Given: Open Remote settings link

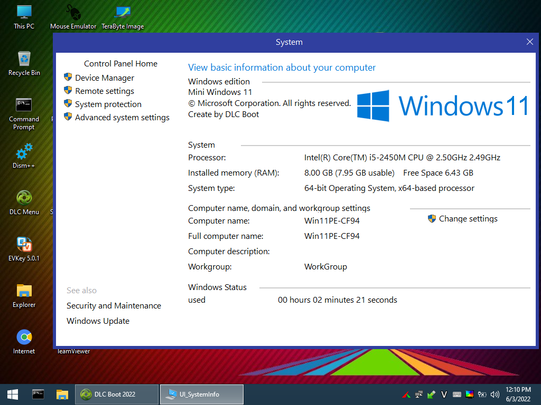Looking at the screenshot, I should pos(105,91).
